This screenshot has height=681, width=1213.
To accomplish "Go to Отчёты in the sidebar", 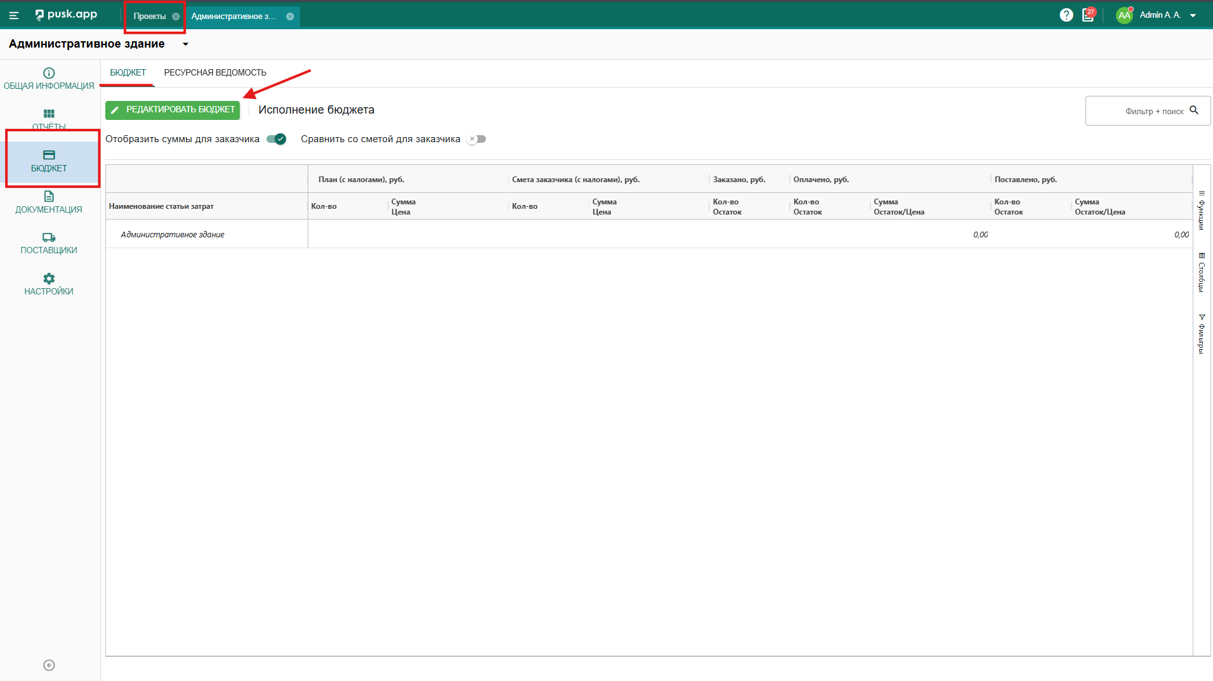I will pyautogui.click(x=49, y=119).
